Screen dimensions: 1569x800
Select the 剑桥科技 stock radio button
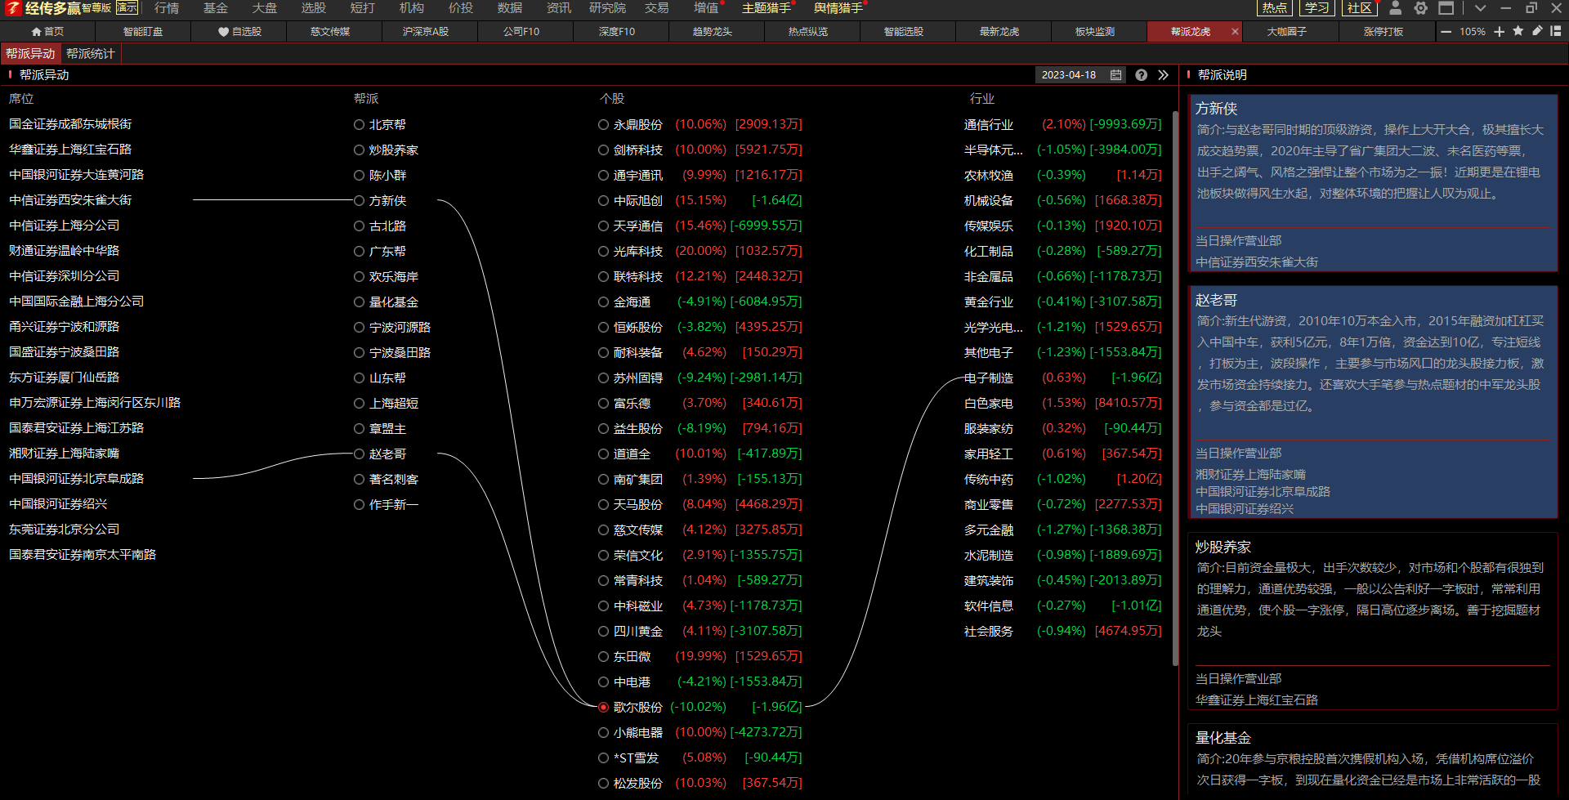(603, 150)
